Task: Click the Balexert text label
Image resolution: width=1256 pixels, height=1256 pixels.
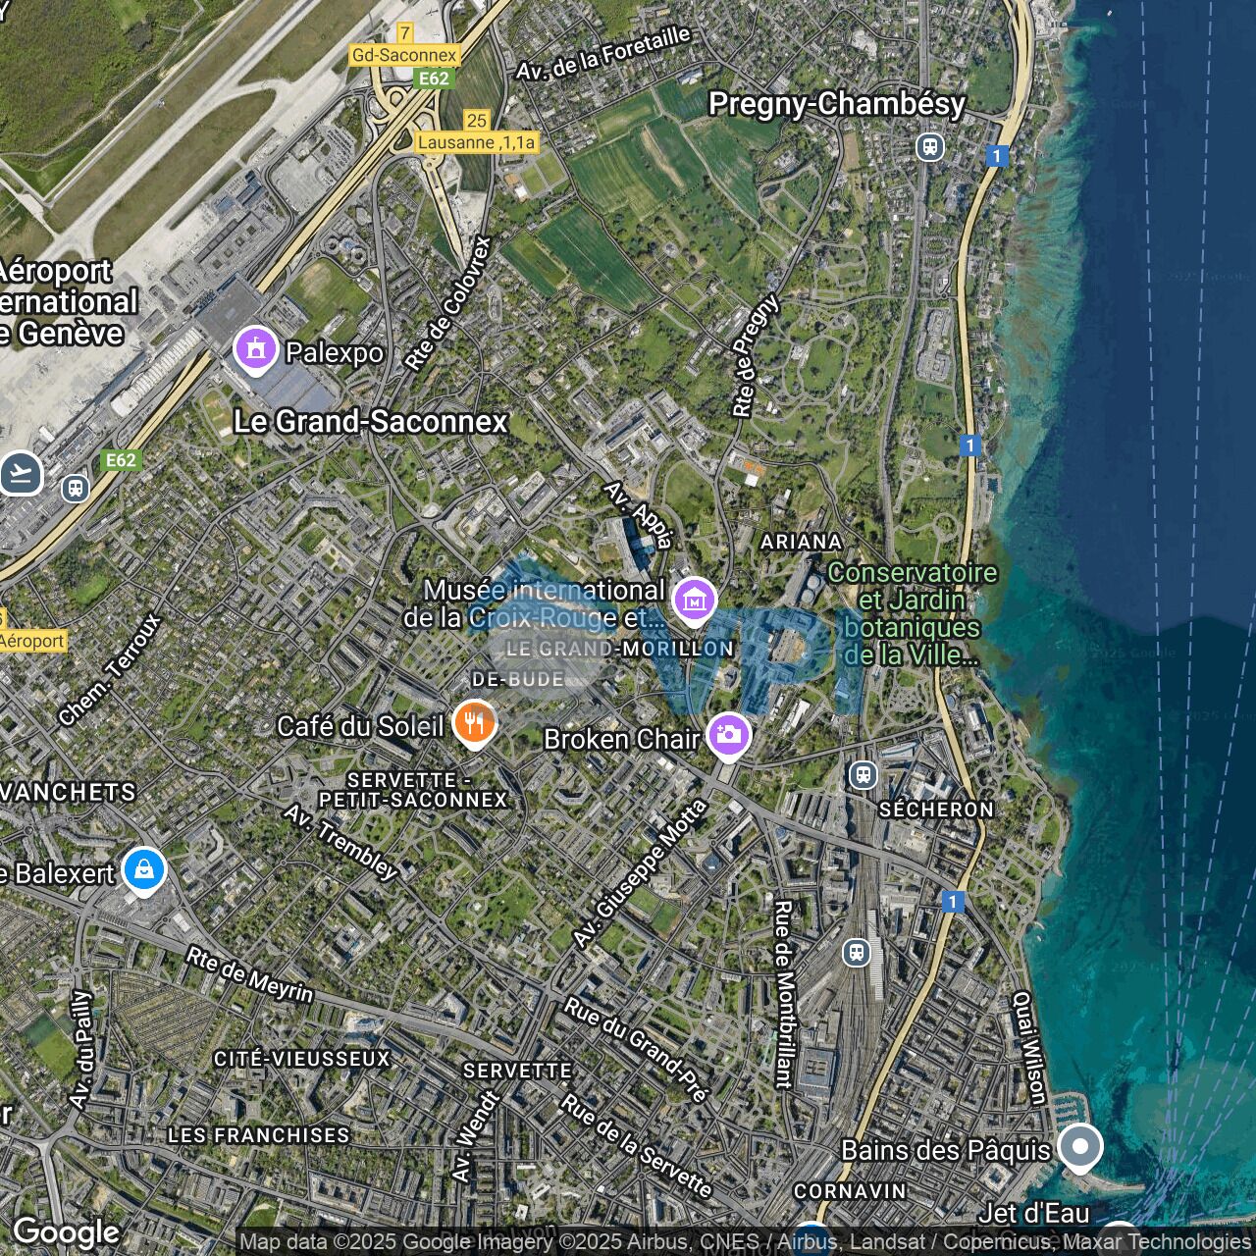Action: 58,873
